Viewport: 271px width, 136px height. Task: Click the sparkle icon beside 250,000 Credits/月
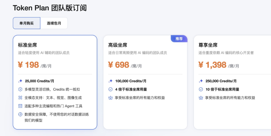(x=201, y=81)
